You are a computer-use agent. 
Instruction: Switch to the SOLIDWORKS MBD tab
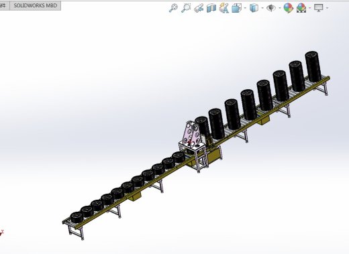pos(36,5)
